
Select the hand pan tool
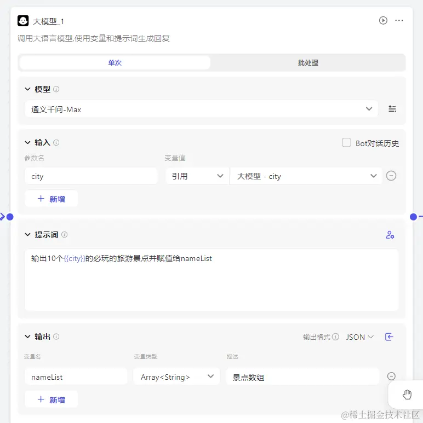[x=407, y=395]
